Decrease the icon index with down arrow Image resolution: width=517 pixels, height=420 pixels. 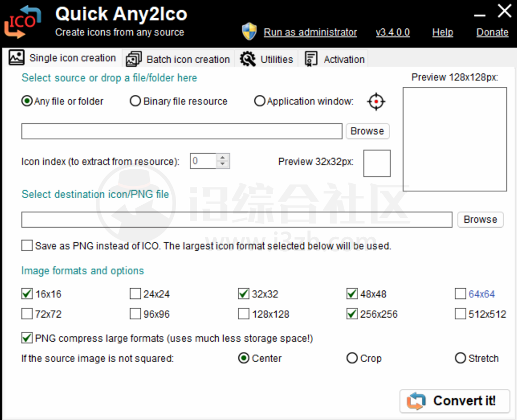click(223, 164)
